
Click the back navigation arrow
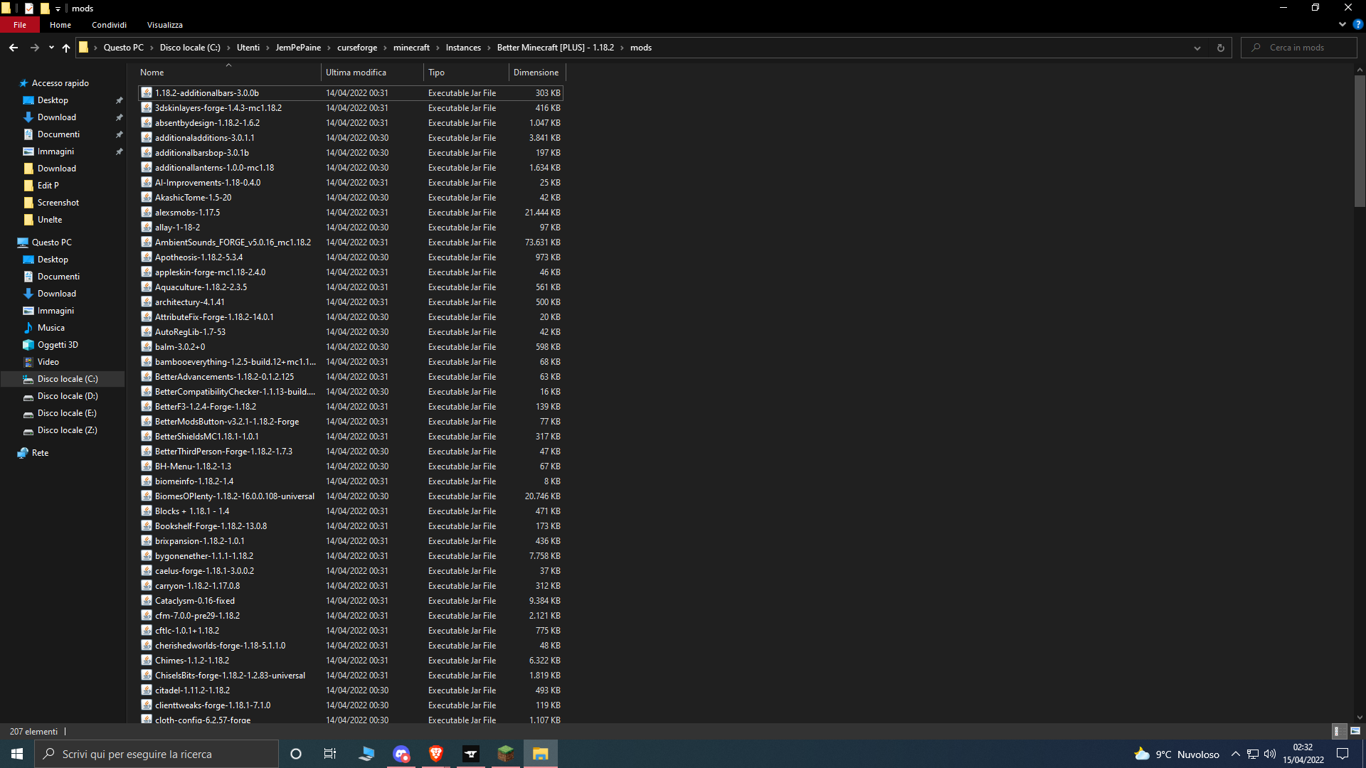[x=13, y=47]
